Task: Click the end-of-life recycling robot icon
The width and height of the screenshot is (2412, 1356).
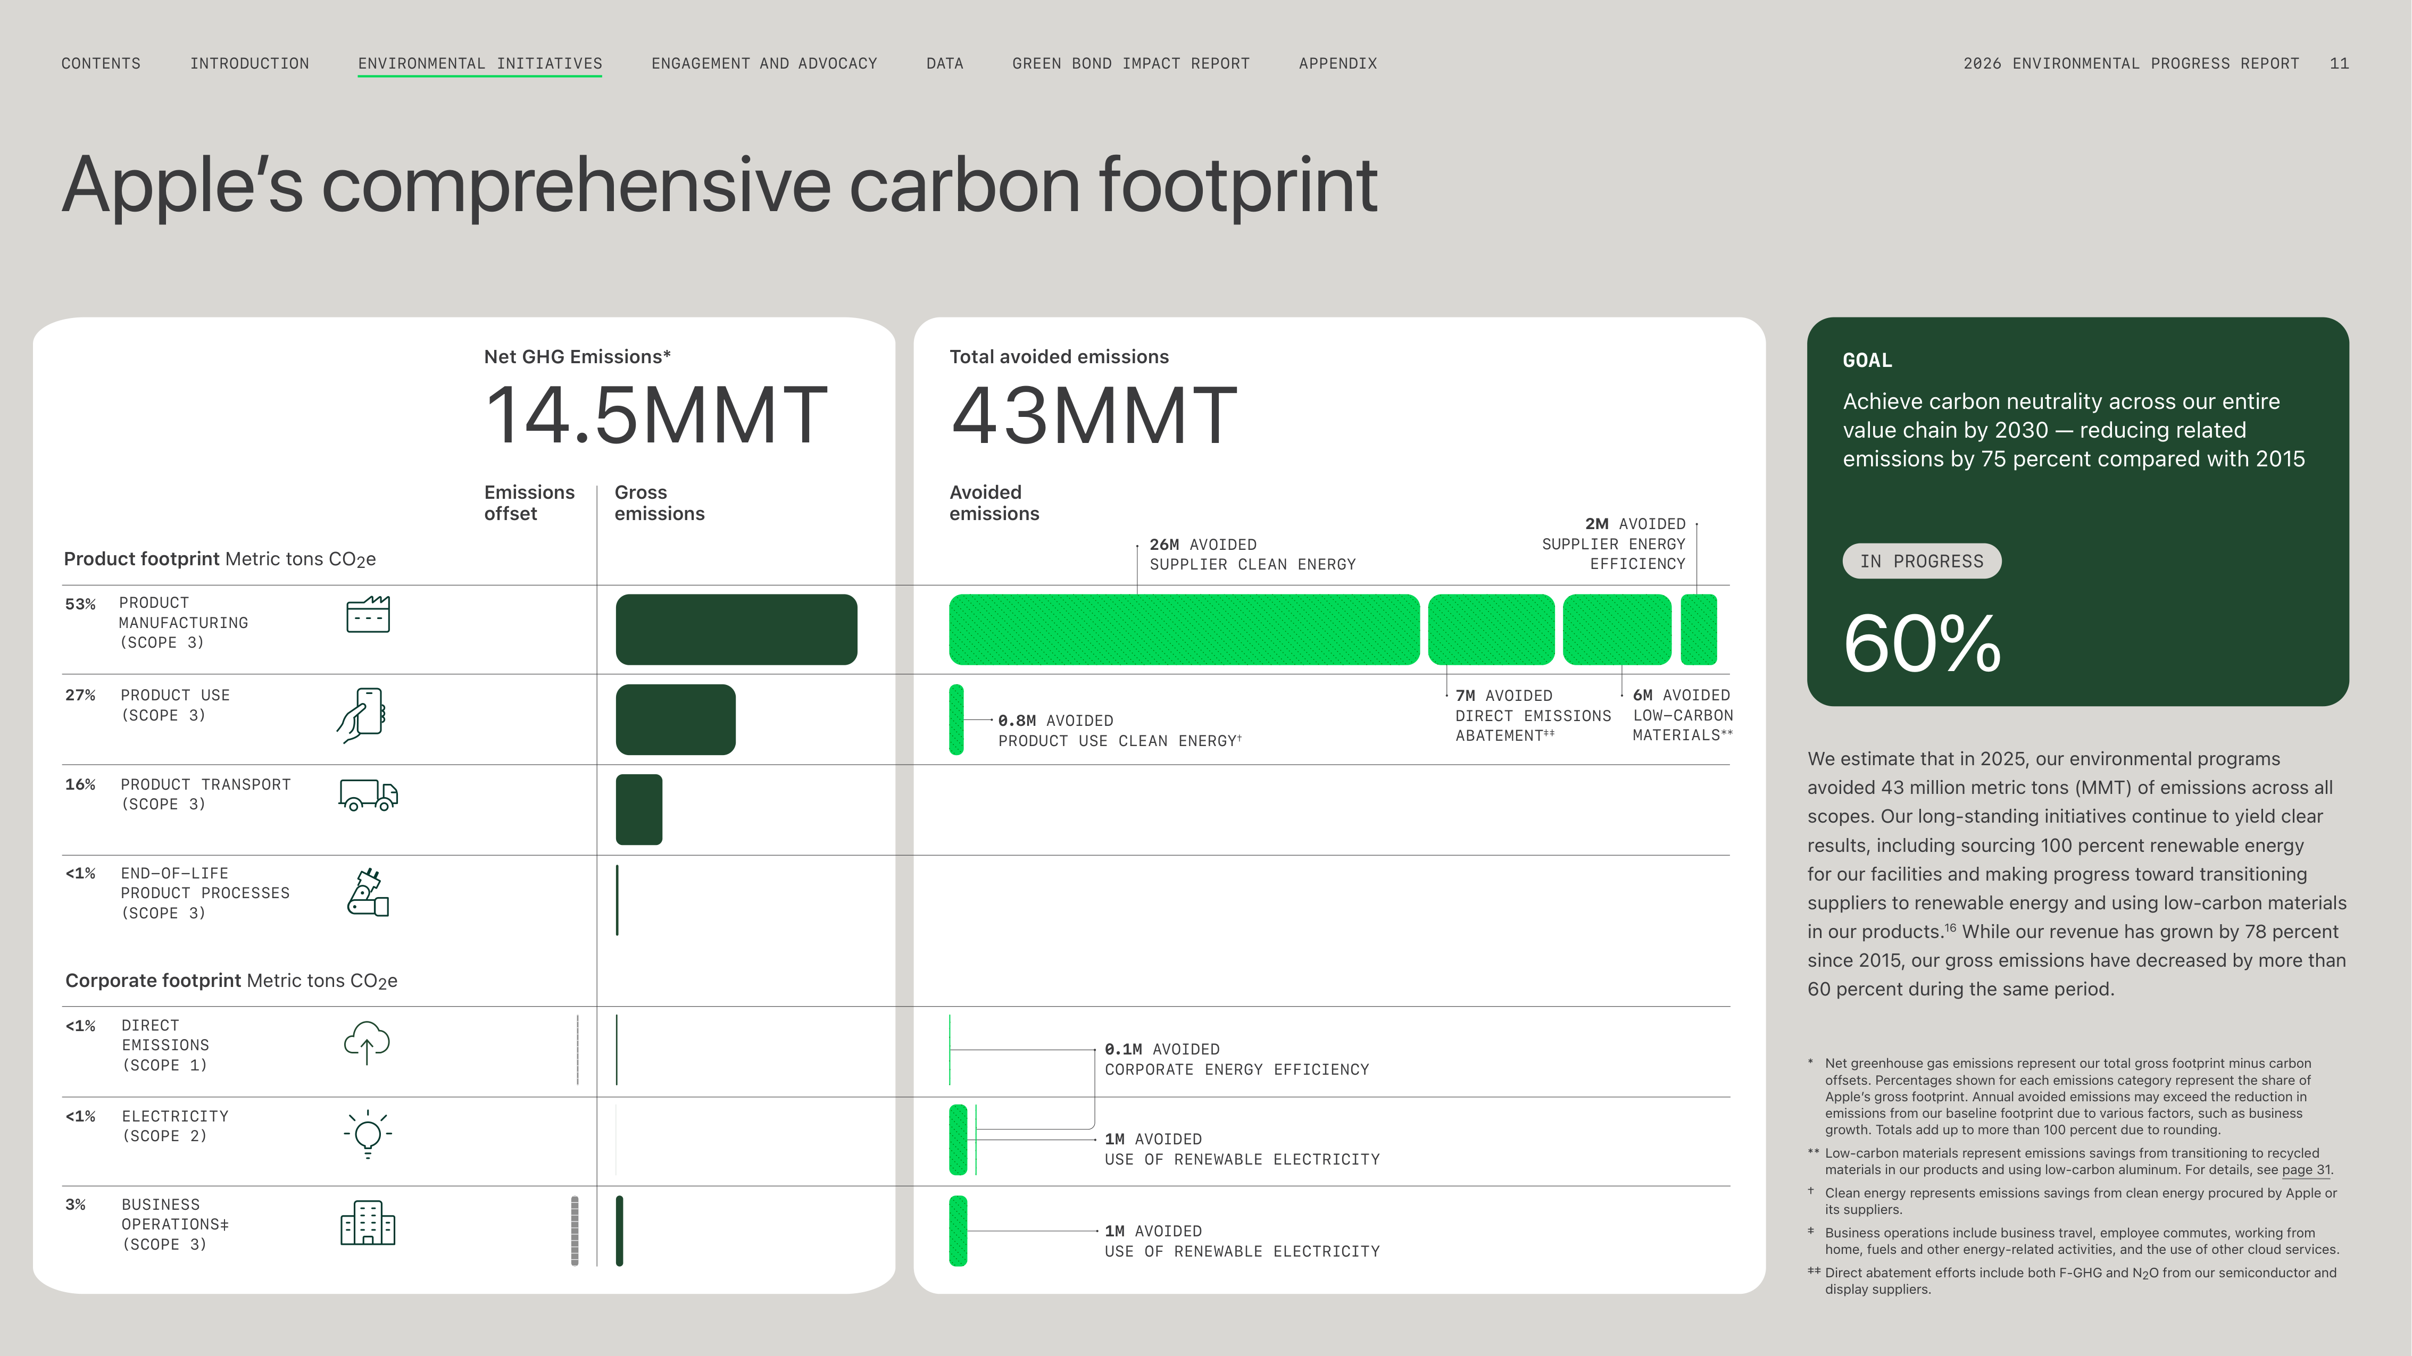Action: pyautogui.click(x=368, y=892)
